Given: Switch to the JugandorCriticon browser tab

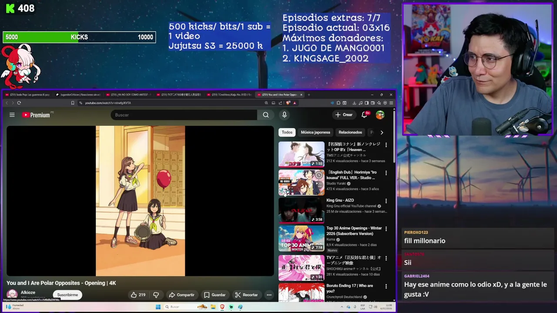Looking at the screenshot, I should click(x=78, y=95).
